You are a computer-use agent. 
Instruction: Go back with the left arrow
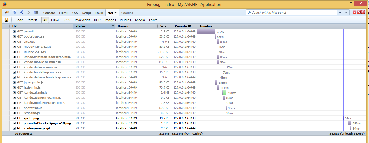[x=22, y=12]
